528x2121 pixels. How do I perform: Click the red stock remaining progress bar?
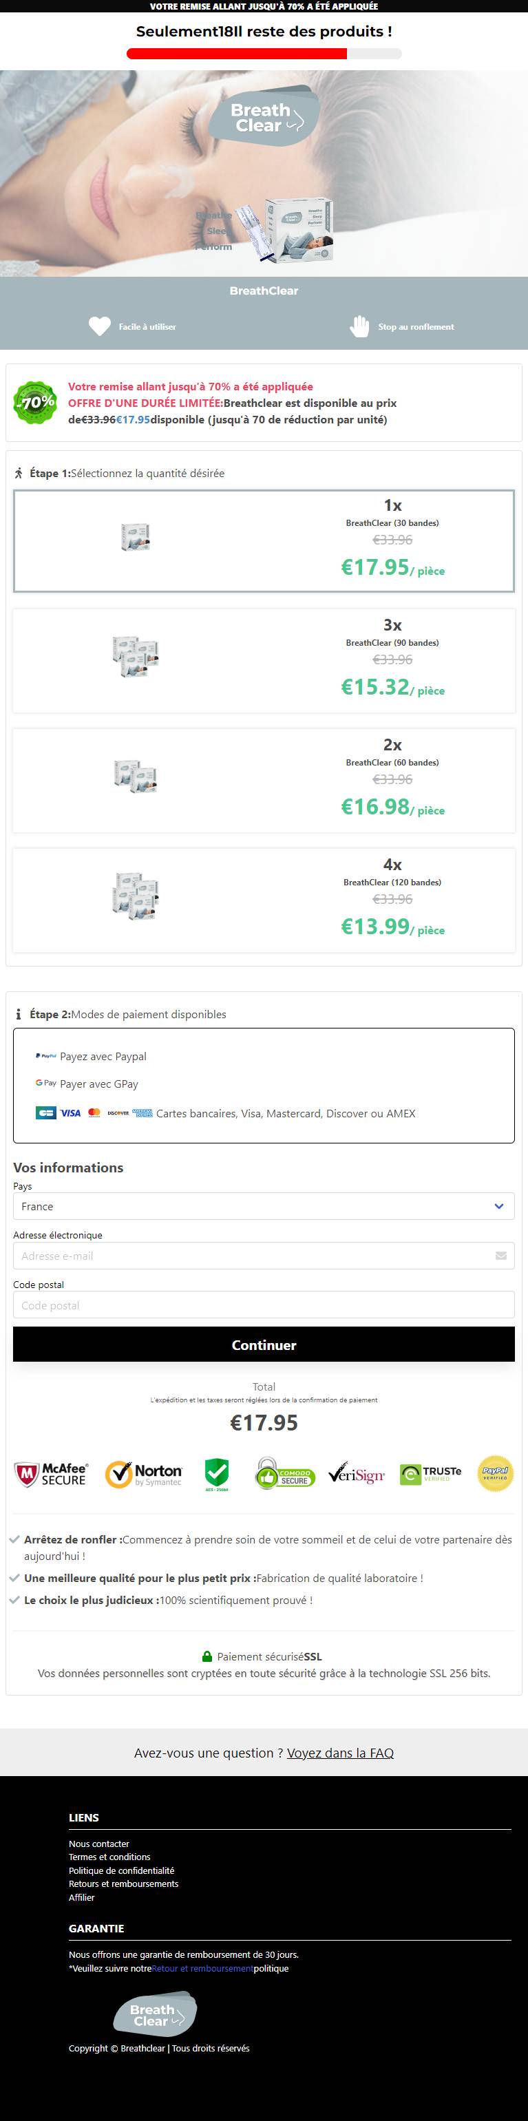coord(264,54)
